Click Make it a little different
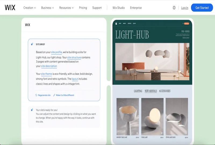 tap(64, 95)
